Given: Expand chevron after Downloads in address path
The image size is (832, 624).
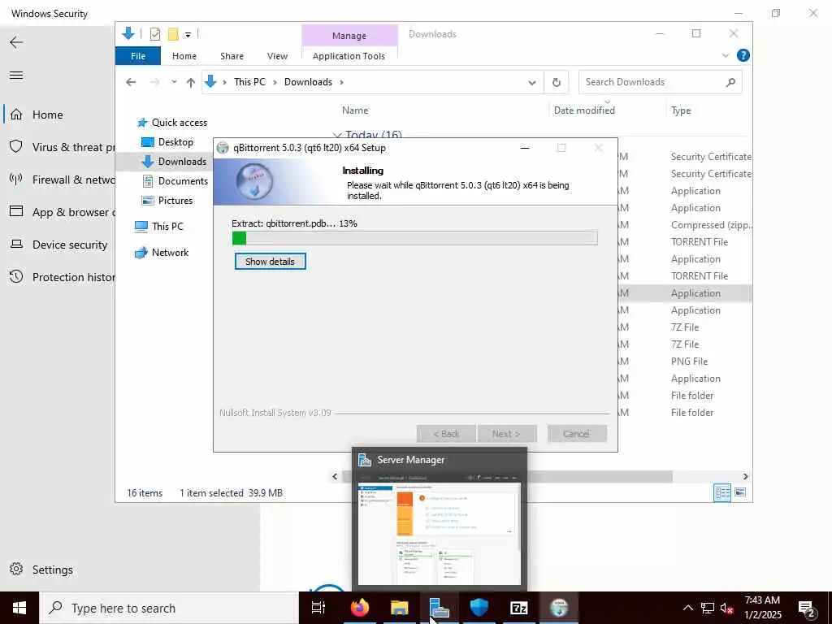Looking at the screenshot, I should pyautogui.click(x=341, y=82).
